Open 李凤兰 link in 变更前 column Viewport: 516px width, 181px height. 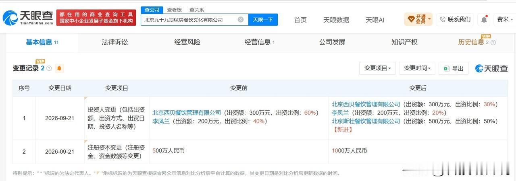(161, 121)
